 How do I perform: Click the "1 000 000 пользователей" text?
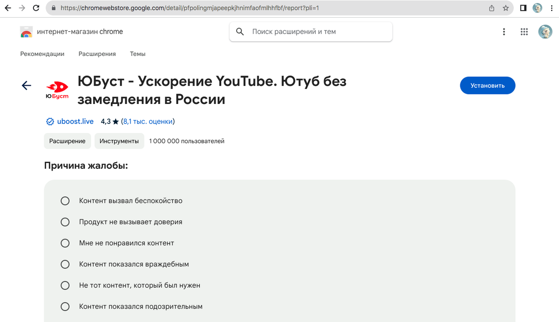pyautogui.click(x=187, y=141)
